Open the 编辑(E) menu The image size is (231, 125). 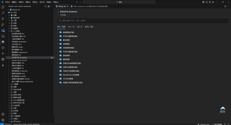coord(14,2)
